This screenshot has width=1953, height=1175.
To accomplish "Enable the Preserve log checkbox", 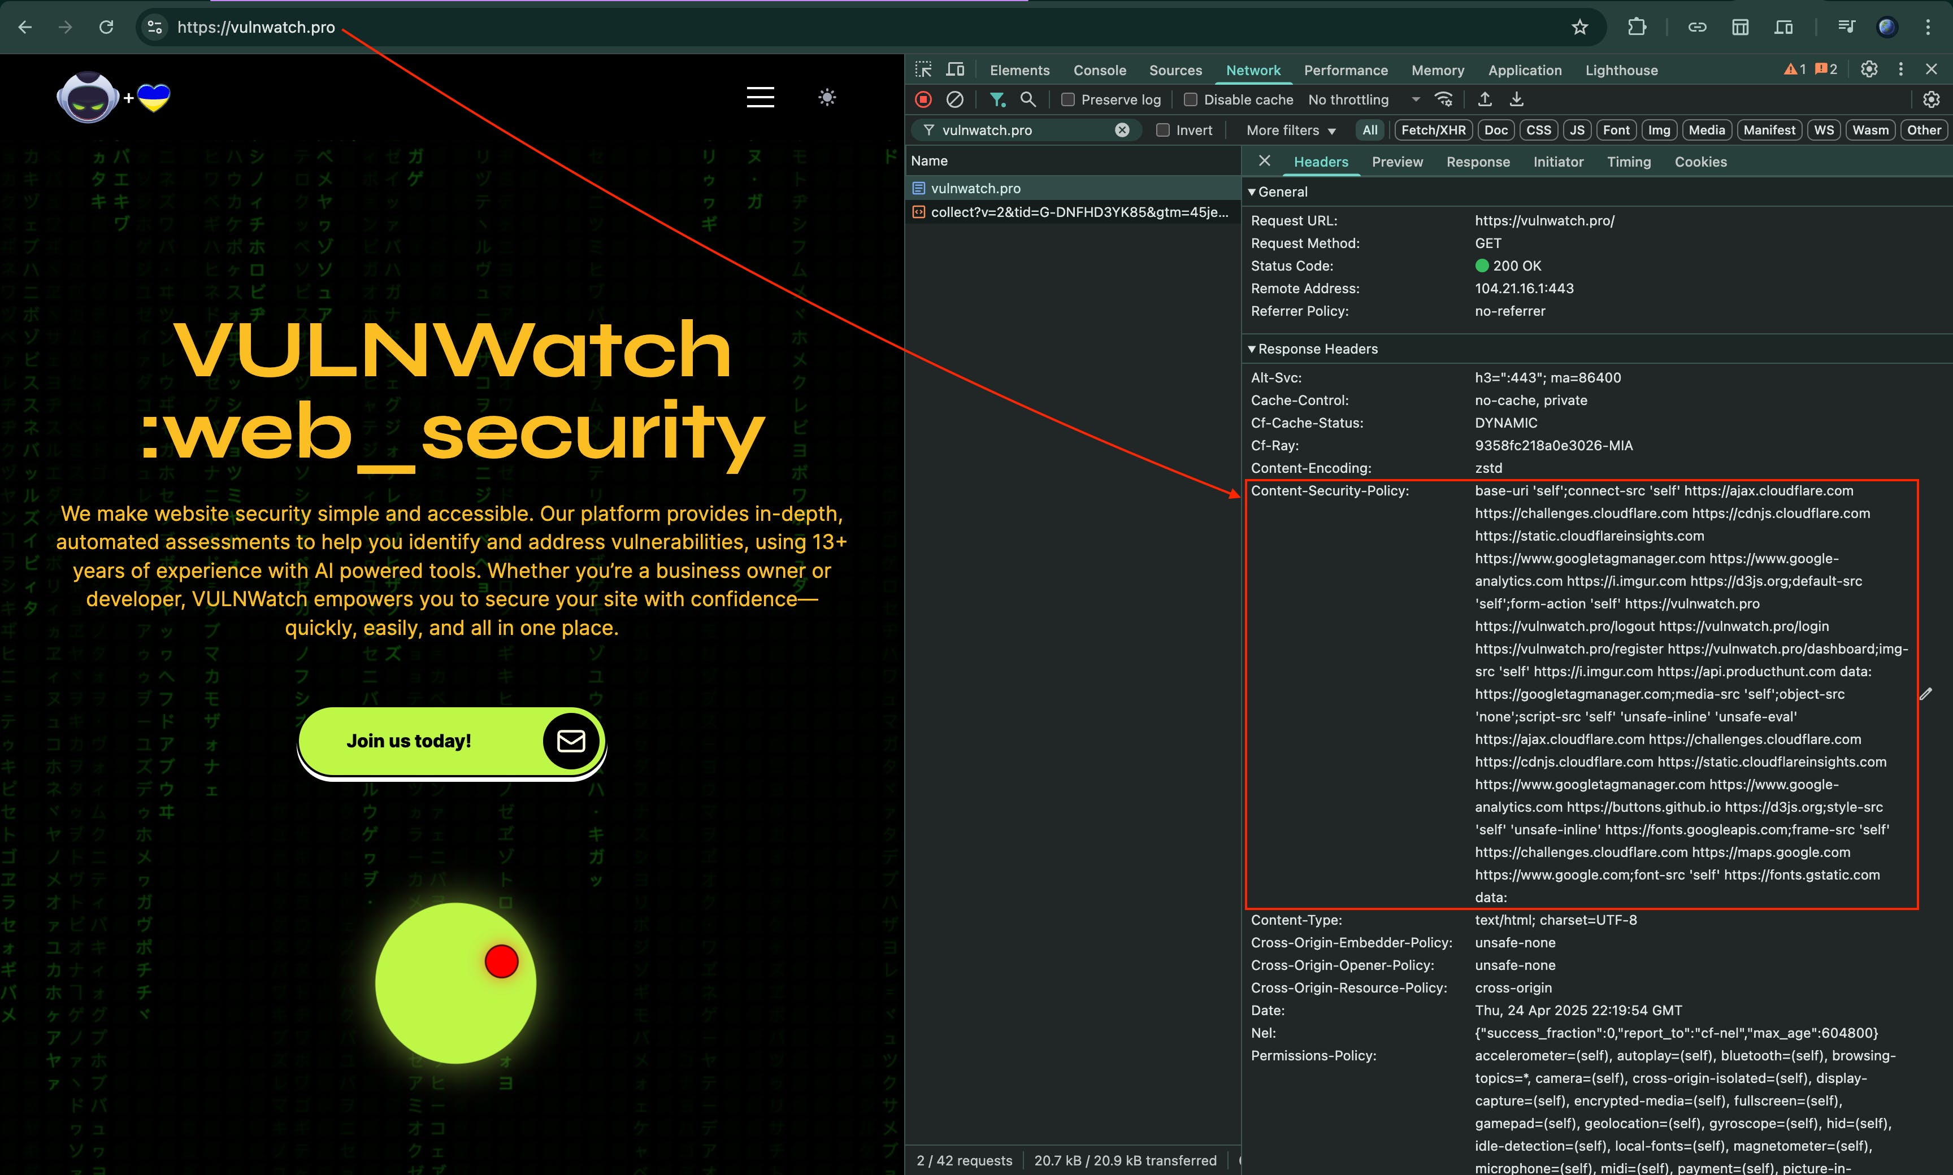I will click(x=1069, y=100).
